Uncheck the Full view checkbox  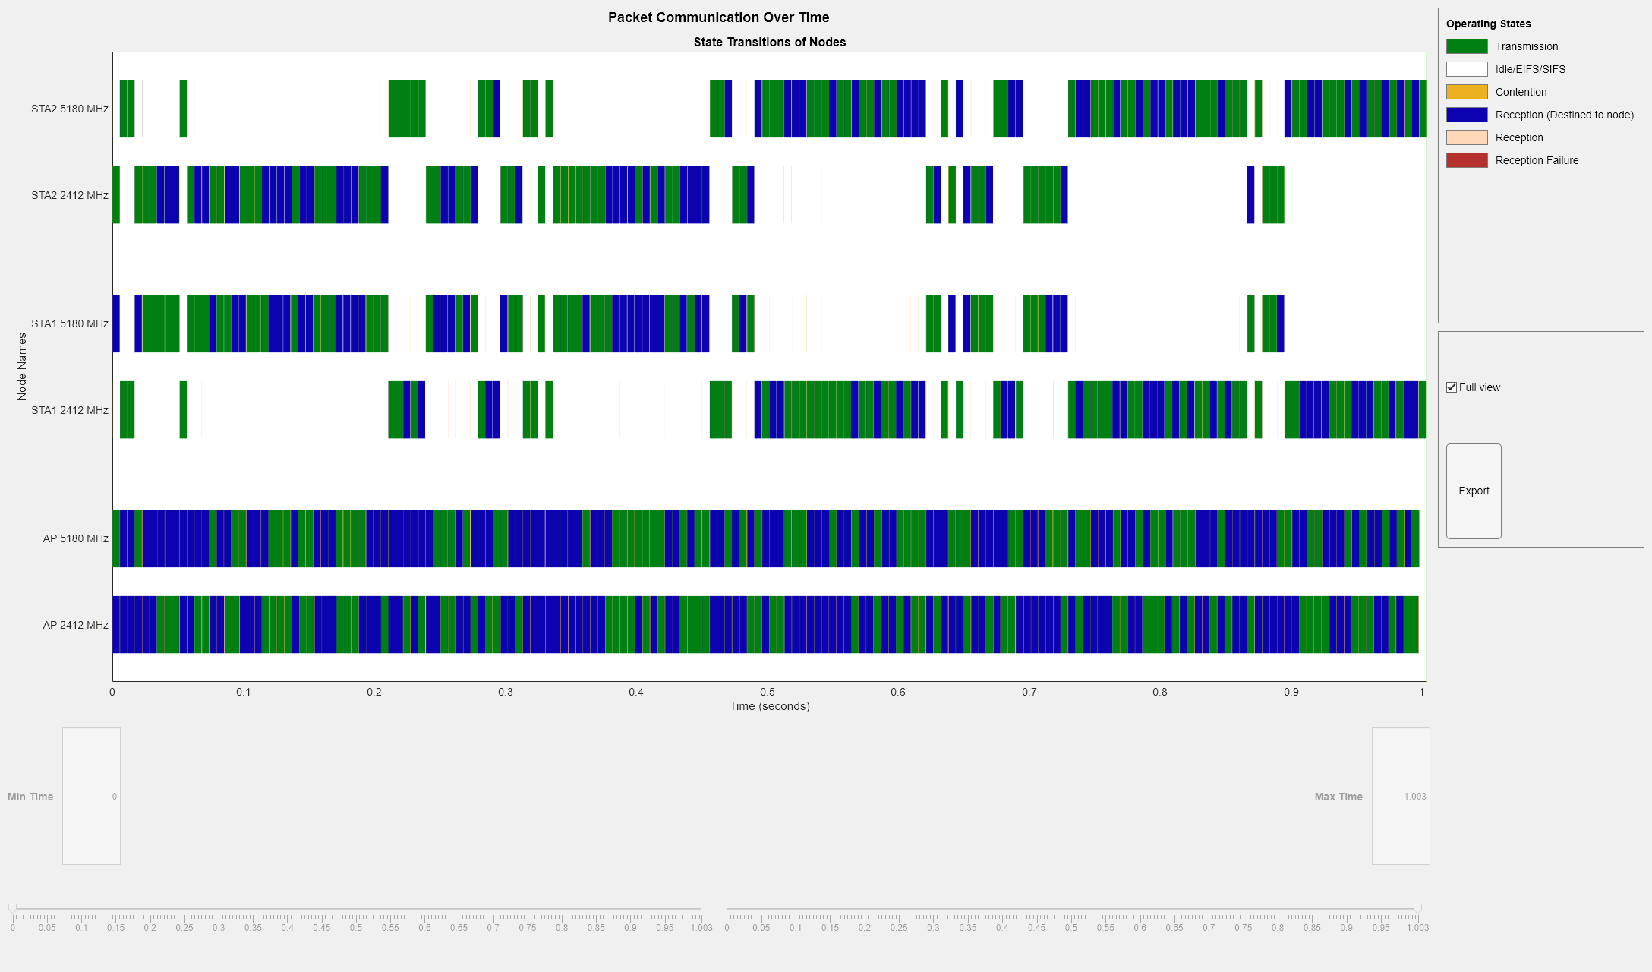click(x=1452, y=387)
